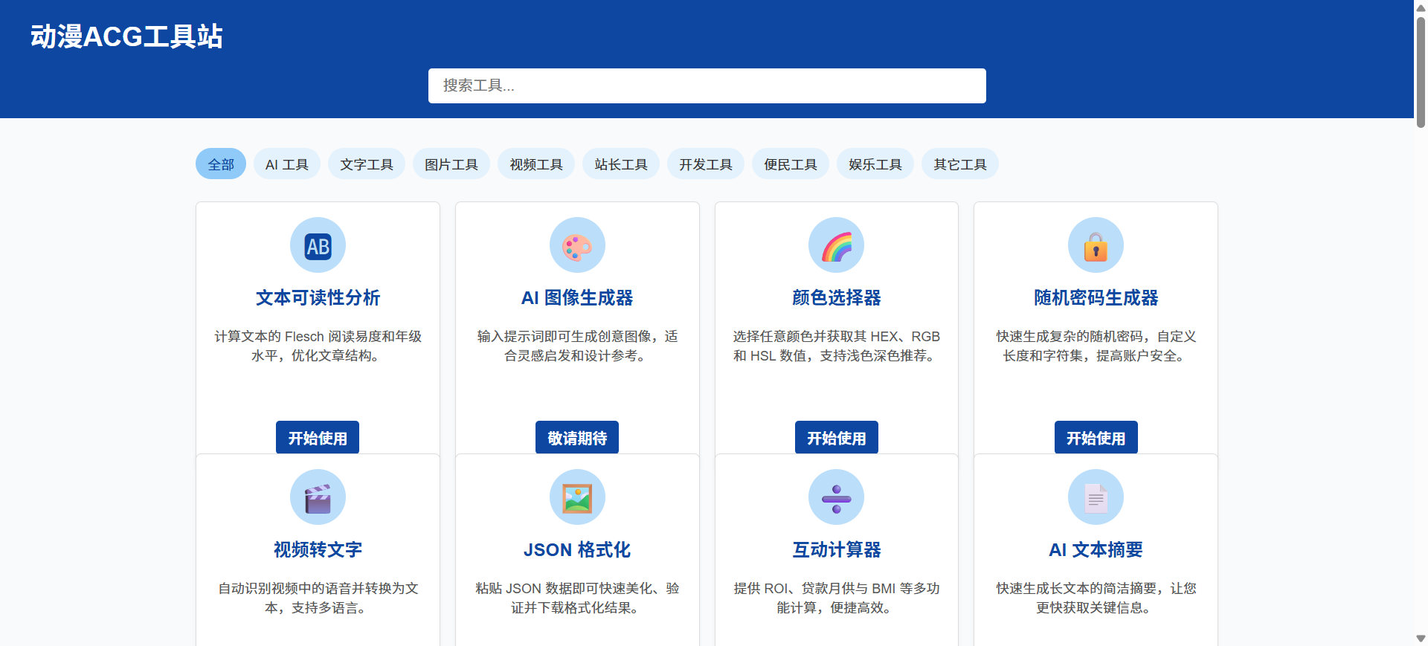Click the clapperboard icon for video to text

[318, 497]
